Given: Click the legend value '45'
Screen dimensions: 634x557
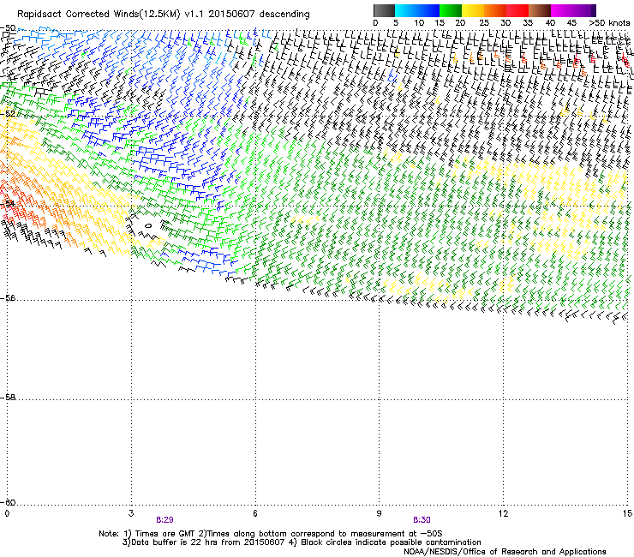Looking at the screenshot, I should click(571, 22).
